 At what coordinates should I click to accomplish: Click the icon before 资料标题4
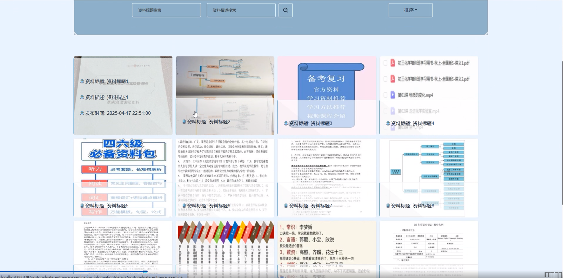388,123
